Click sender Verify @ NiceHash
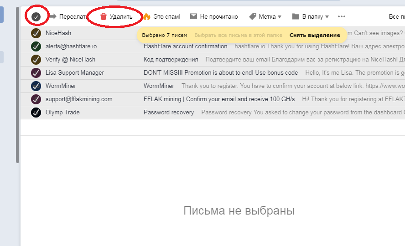The width and height of the screenshot is (405, 246). tap(70, 59)
